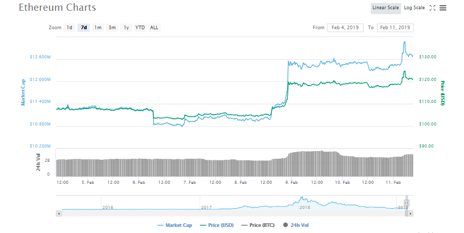Click the $12 000M market cap label

click(x=40, y=79)
